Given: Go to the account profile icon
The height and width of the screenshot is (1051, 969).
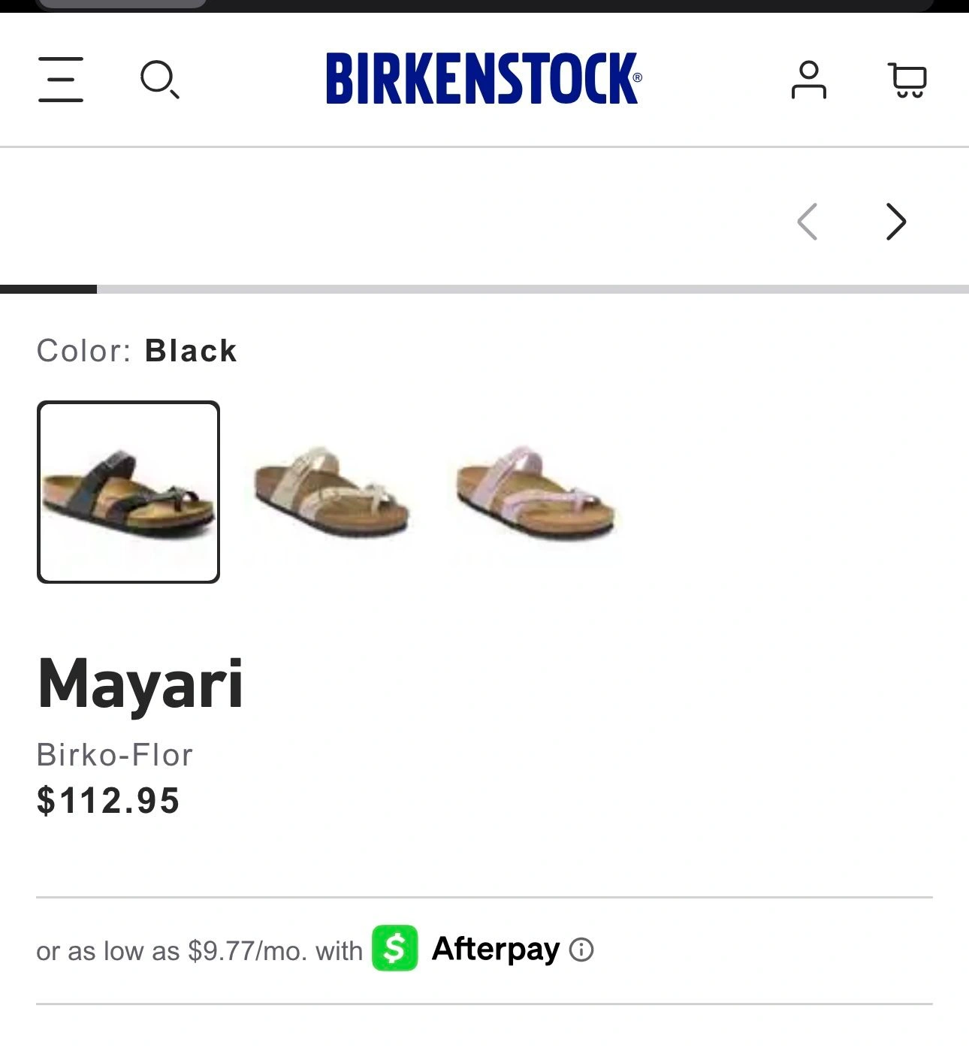Looking at the screenshot, I should (808, 79).
